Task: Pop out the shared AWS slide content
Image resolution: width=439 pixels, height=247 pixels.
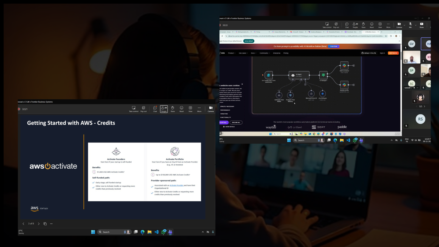Action: [143, 109]
